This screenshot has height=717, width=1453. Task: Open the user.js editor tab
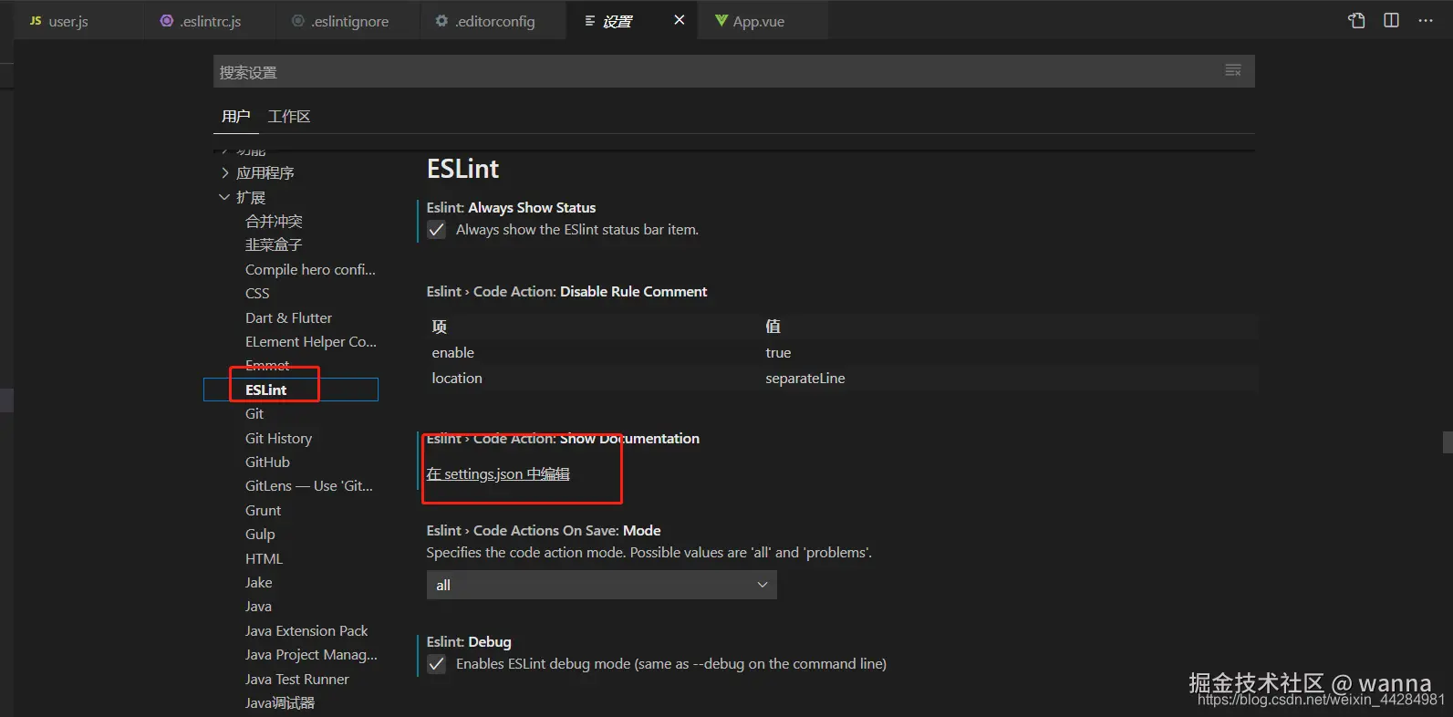coord(58,21)
